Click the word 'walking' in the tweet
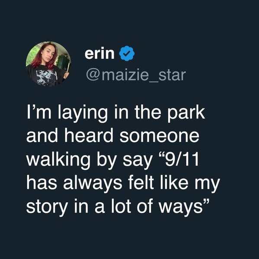Viewport: 259px width, 259px height. pyautogui.click(x=58, y=160)
